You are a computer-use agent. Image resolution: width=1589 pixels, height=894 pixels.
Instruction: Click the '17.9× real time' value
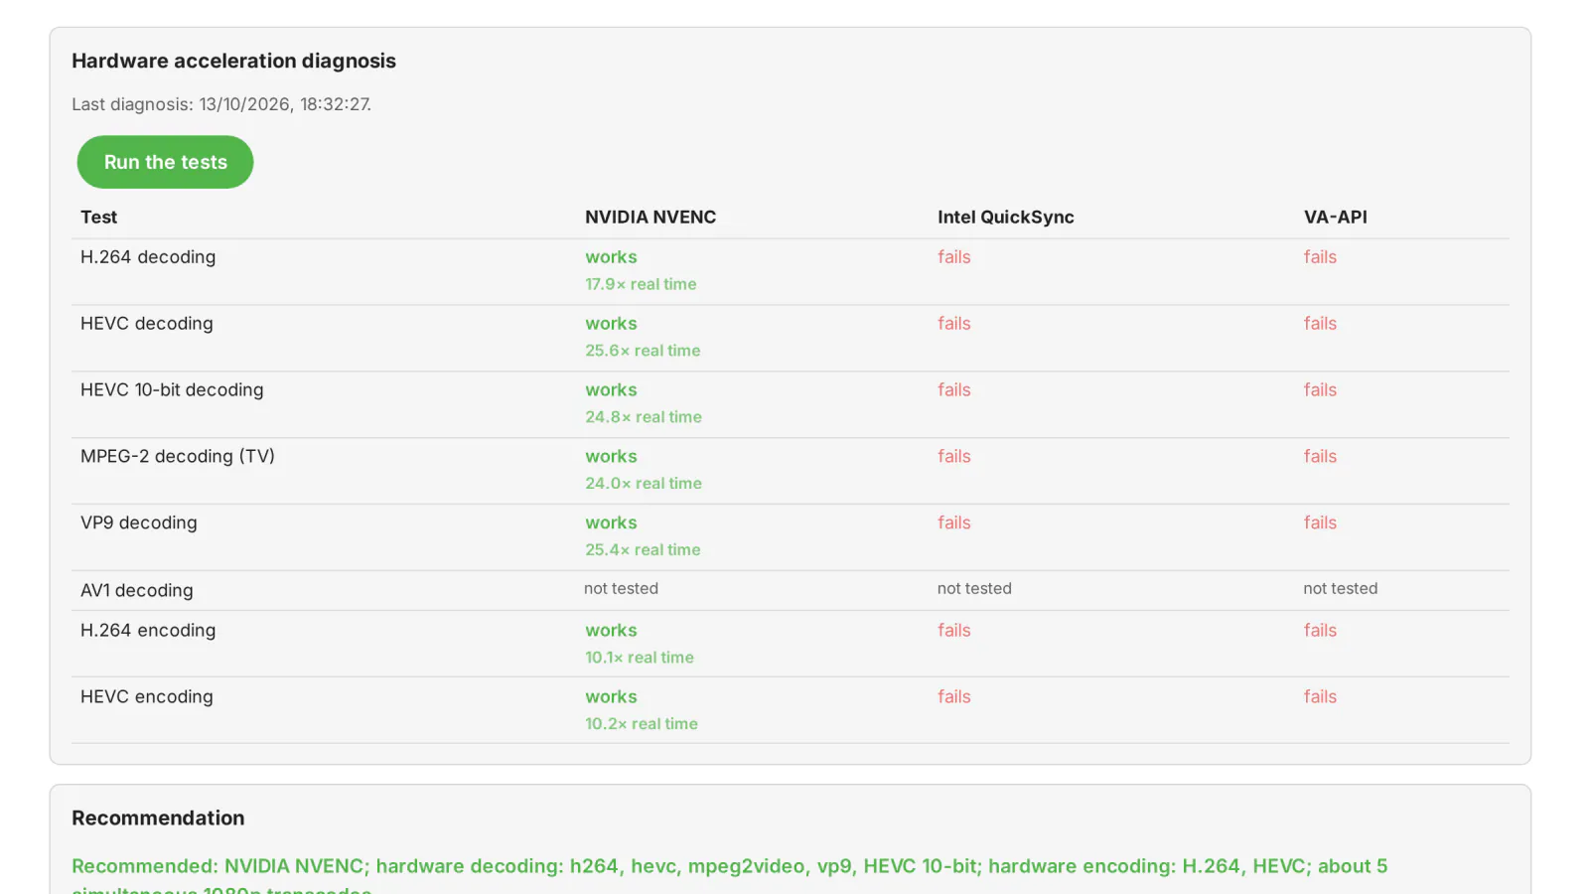pos(641,284)
